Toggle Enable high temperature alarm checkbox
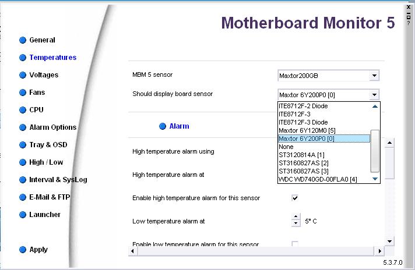 tap(295, 198)
